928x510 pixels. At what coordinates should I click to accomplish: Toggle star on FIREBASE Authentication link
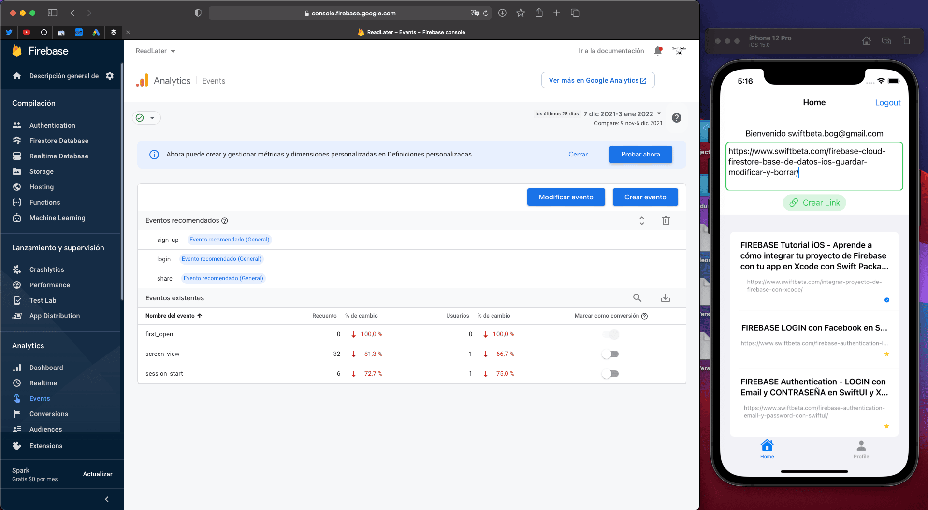pyautogui.click(x=887, y=426)
